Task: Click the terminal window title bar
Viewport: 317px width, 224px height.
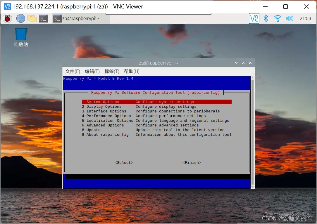Action: point(158,63)
